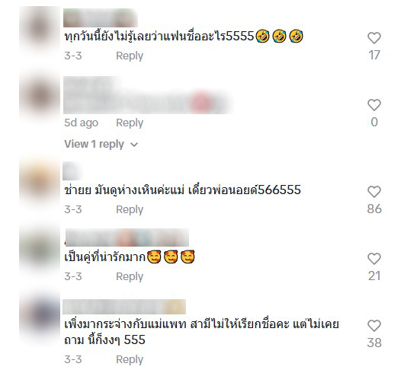Open the bottom commenter's avatar
Image resolution: width=404 pixels, height=373 pixels.
point(40,317)
